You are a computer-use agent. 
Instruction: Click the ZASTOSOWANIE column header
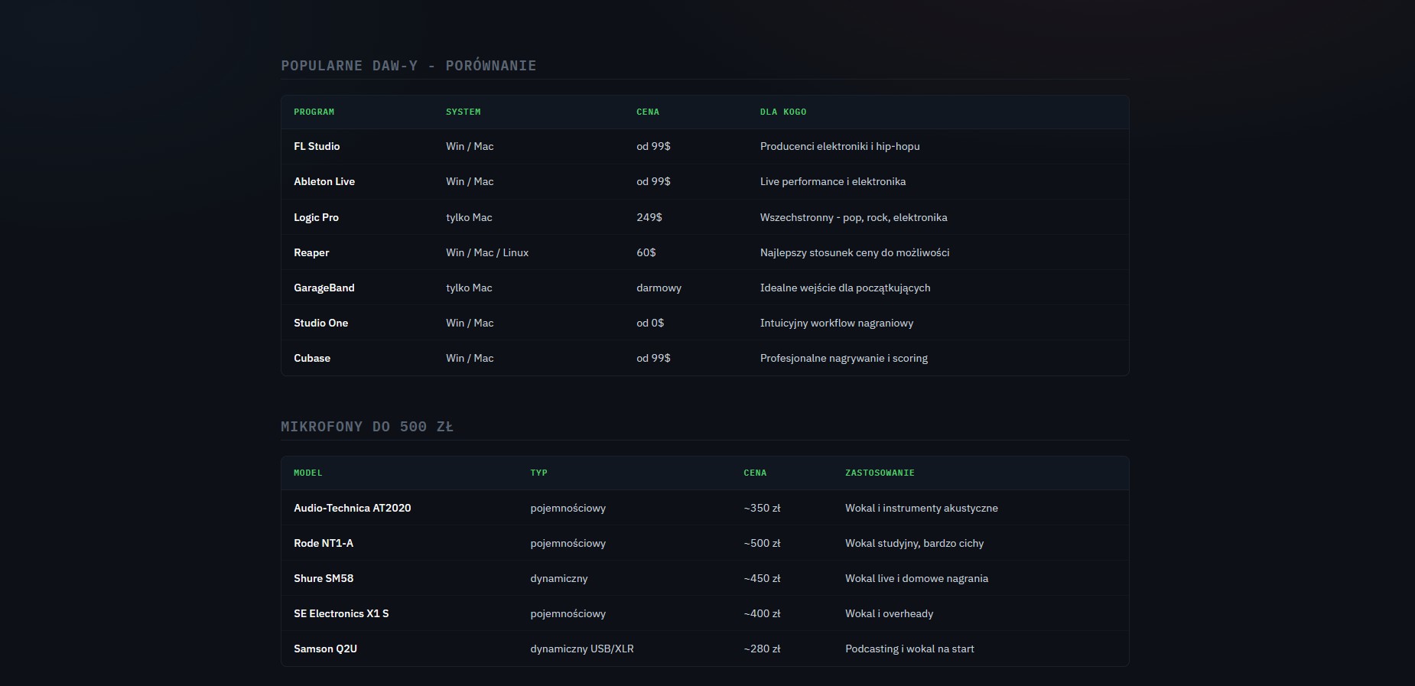click(x=880, y=473)
